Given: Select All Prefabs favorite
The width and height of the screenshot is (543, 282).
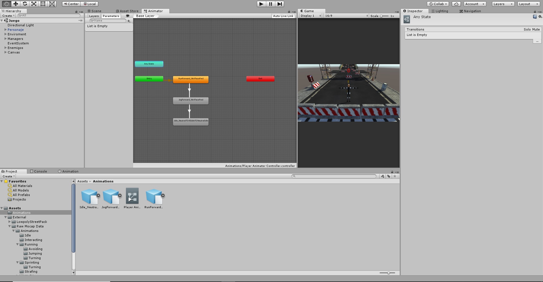Looking at the screenshot, I should coord(21,195).
